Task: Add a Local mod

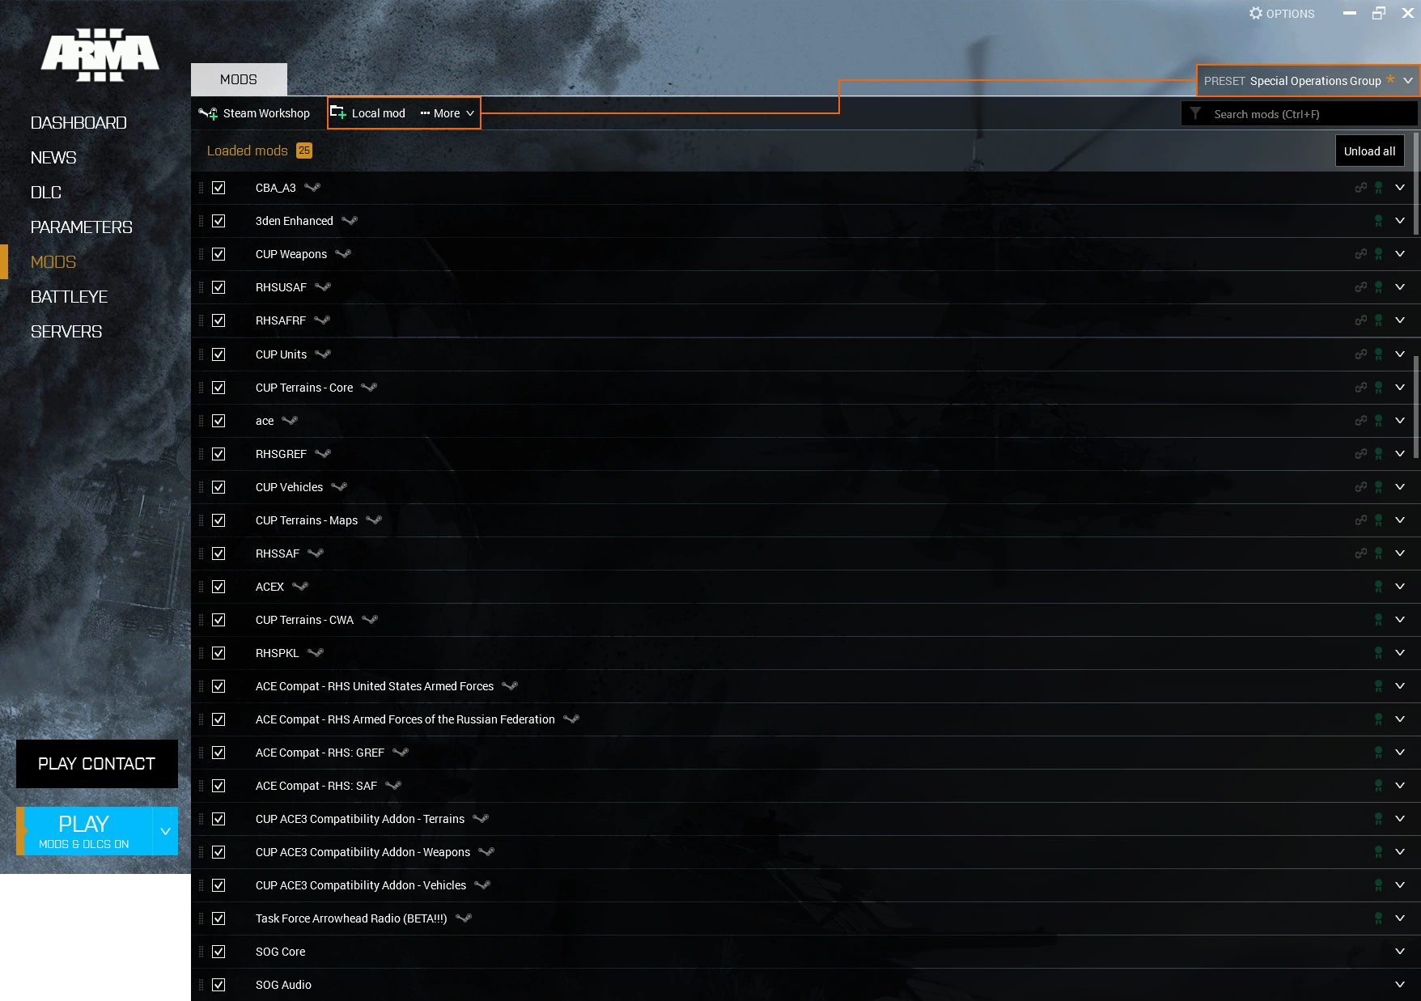Action: 368,113
